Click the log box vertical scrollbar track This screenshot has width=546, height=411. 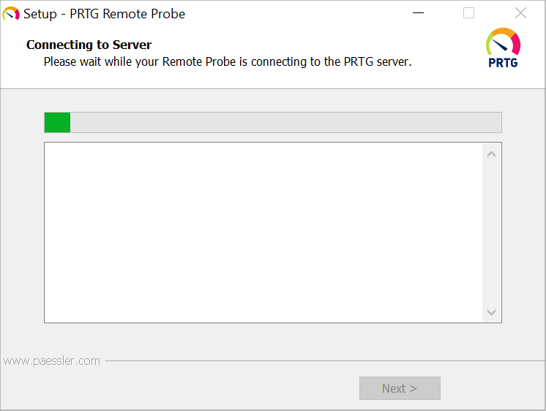491,234
